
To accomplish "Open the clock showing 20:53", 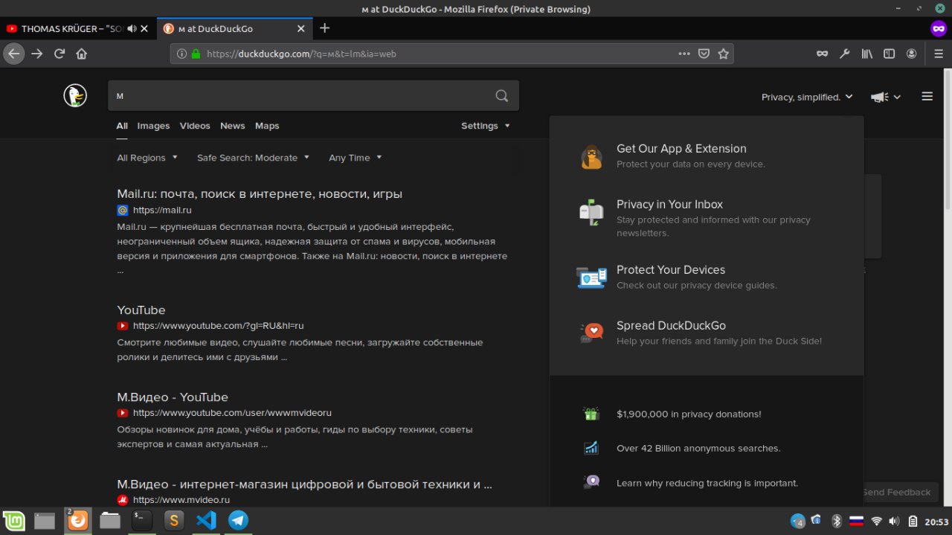I will pos(936,521).
